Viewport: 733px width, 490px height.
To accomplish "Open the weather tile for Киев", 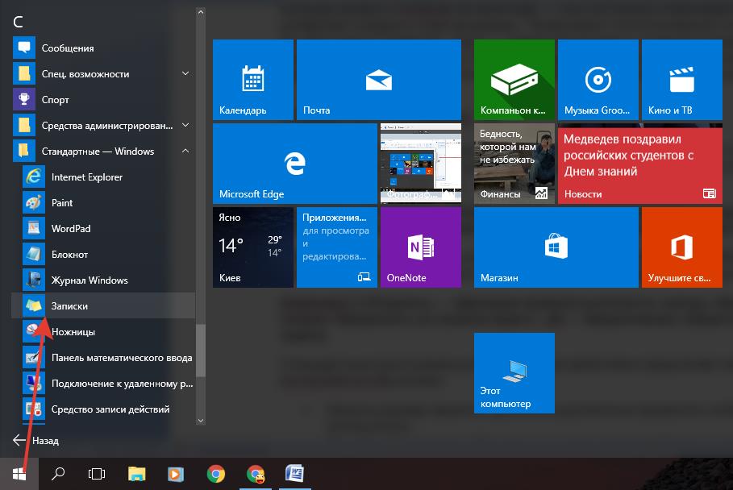I will coord(253,247).
